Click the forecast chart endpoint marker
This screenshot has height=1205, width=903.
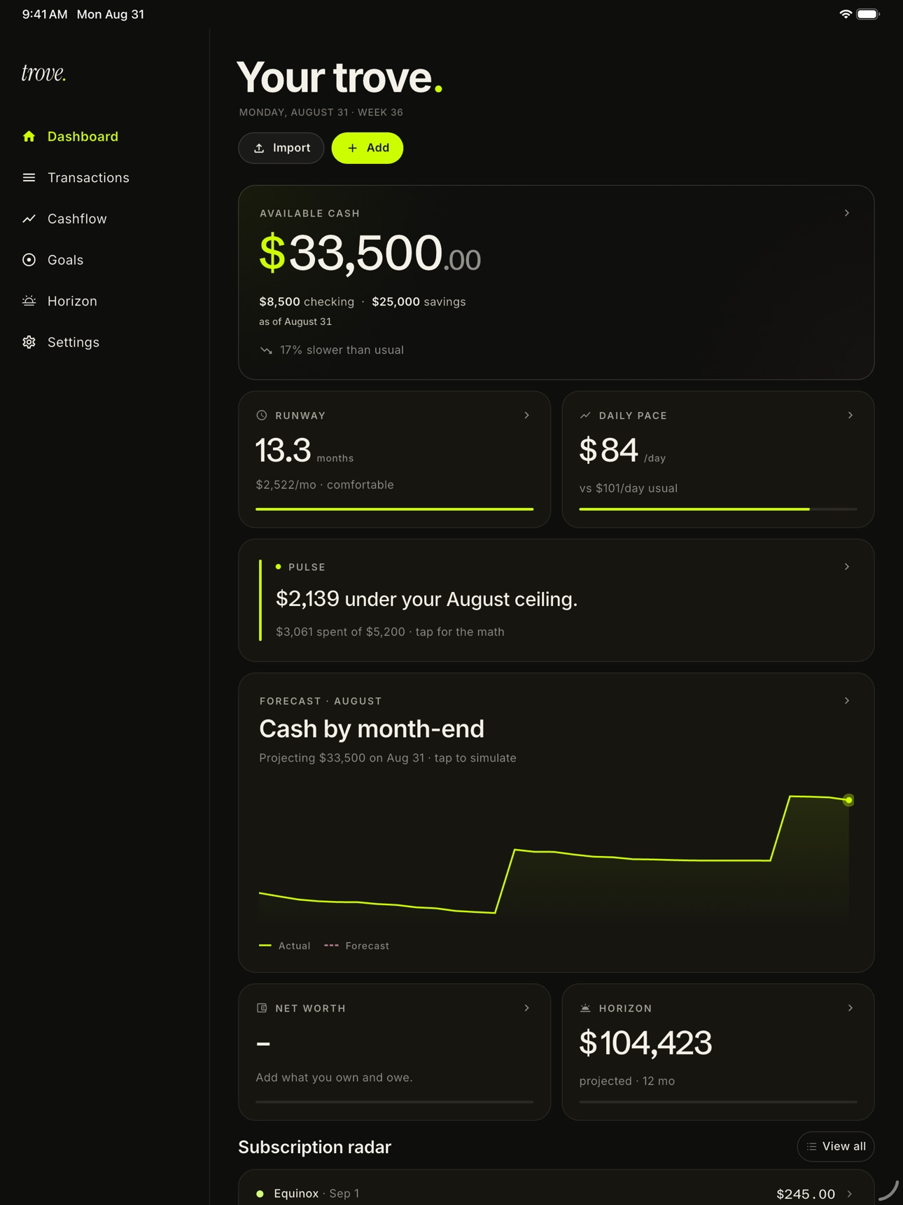[848, 800]
